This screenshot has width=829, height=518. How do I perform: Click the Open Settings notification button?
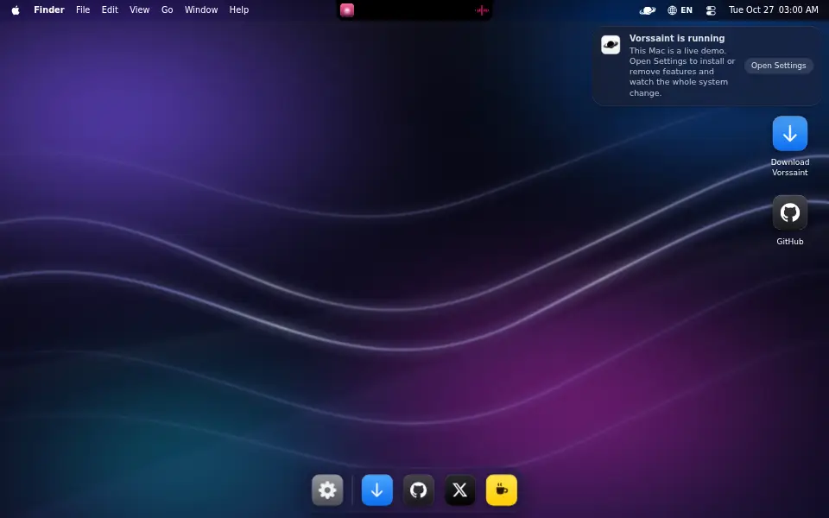point(778,66)
